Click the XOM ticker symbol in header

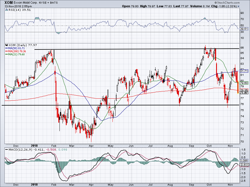click(x=9, y=3)
